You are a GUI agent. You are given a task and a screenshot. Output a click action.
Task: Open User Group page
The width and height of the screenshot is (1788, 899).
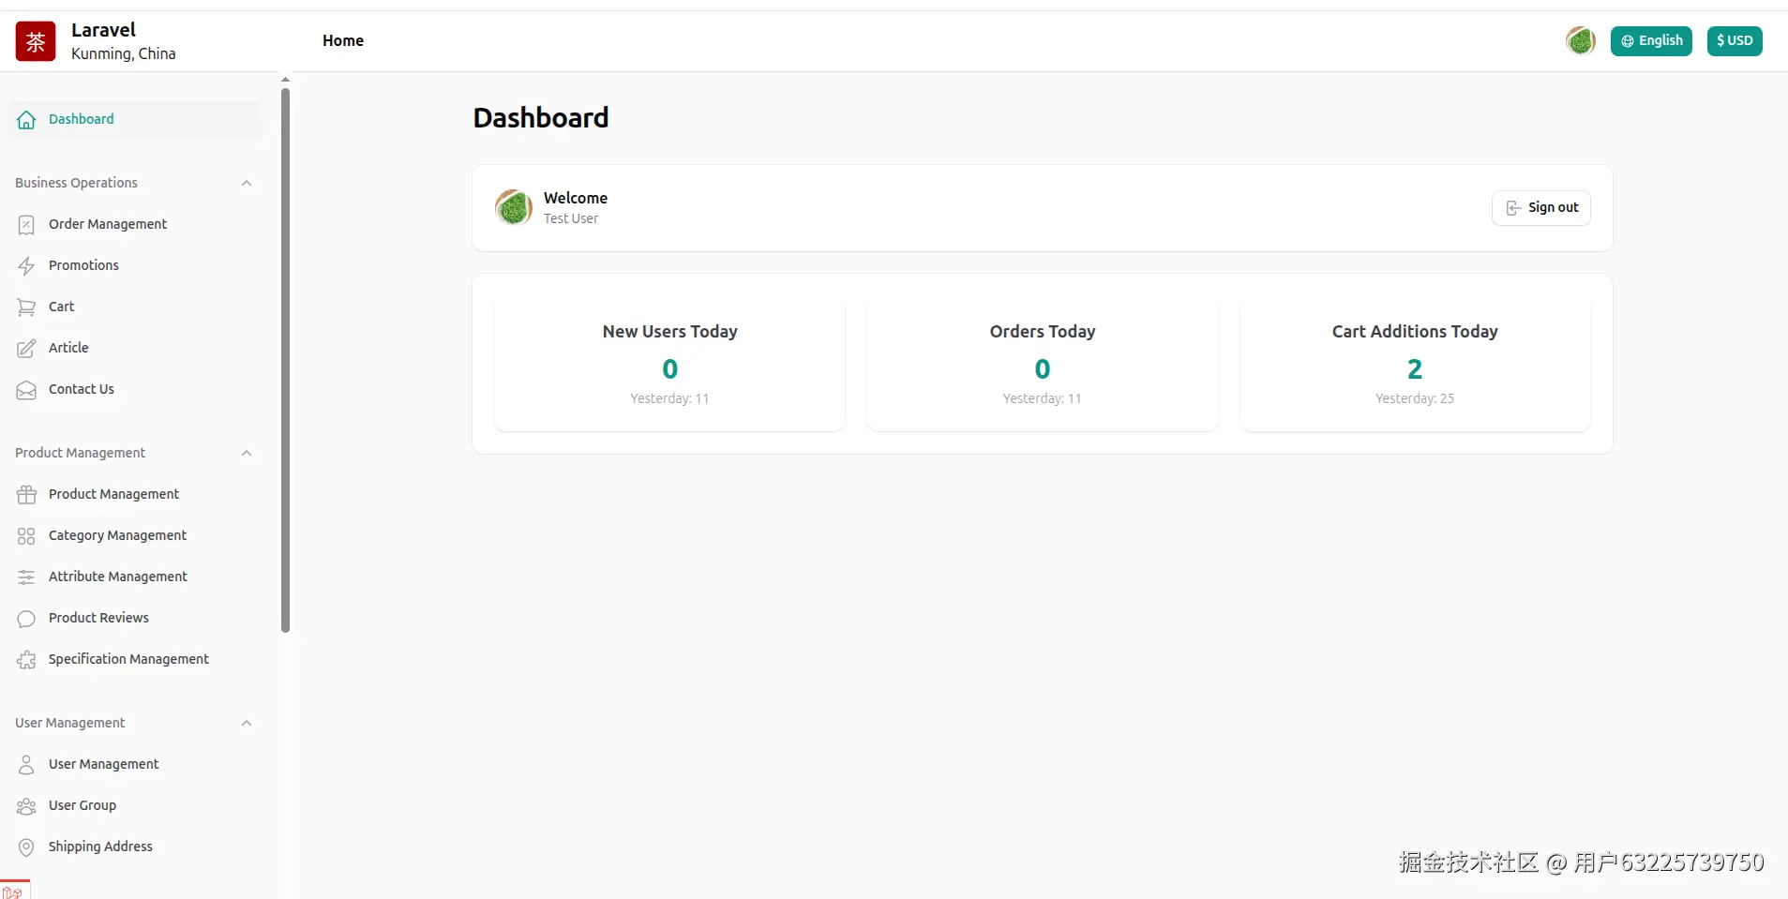[135, 805]
